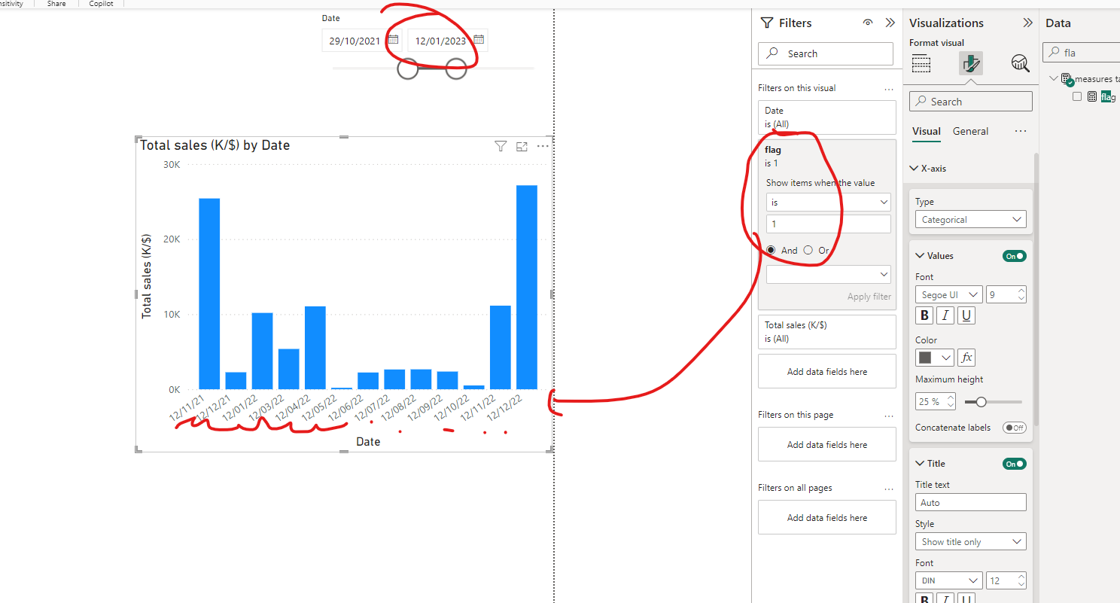1120x603 pixels.
Task: Open conditional formatting fx button for Color
Action: coord(967,358)
